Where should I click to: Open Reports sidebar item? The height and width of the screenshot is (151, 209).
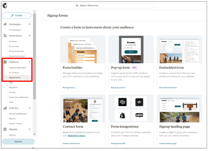tap(12, 119)
